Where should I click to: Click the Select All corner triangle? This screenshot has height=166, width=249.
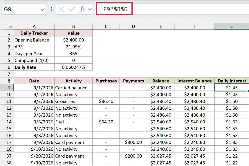(10, 26)
